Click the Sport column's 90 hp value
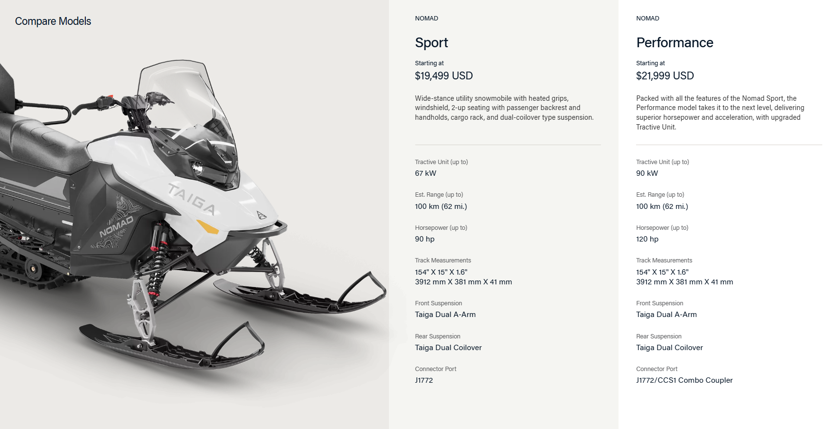 (425, 239)
